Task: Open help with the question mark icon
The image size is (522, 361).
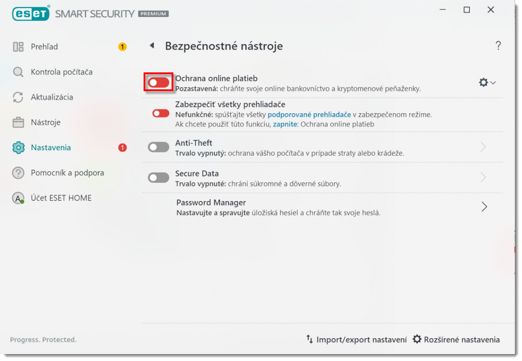Action: [x=498, y=46]
